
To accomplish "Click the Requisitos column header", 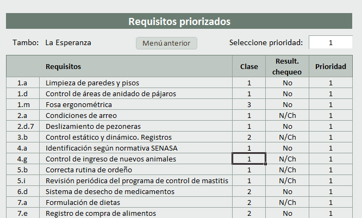I will click(64, 66).
